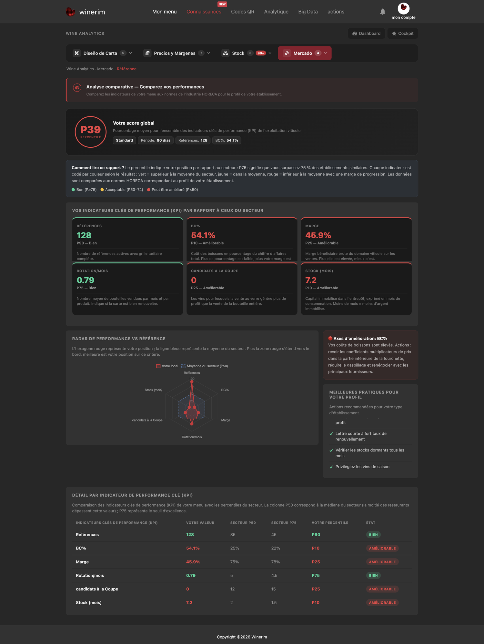Click the Precios y Márgenes coins icon

pos(147,53)
